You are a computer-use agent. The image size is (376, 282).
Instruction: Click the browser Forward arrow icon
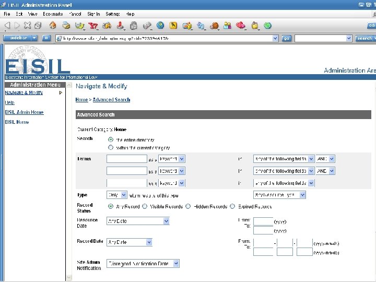point(17,26)
